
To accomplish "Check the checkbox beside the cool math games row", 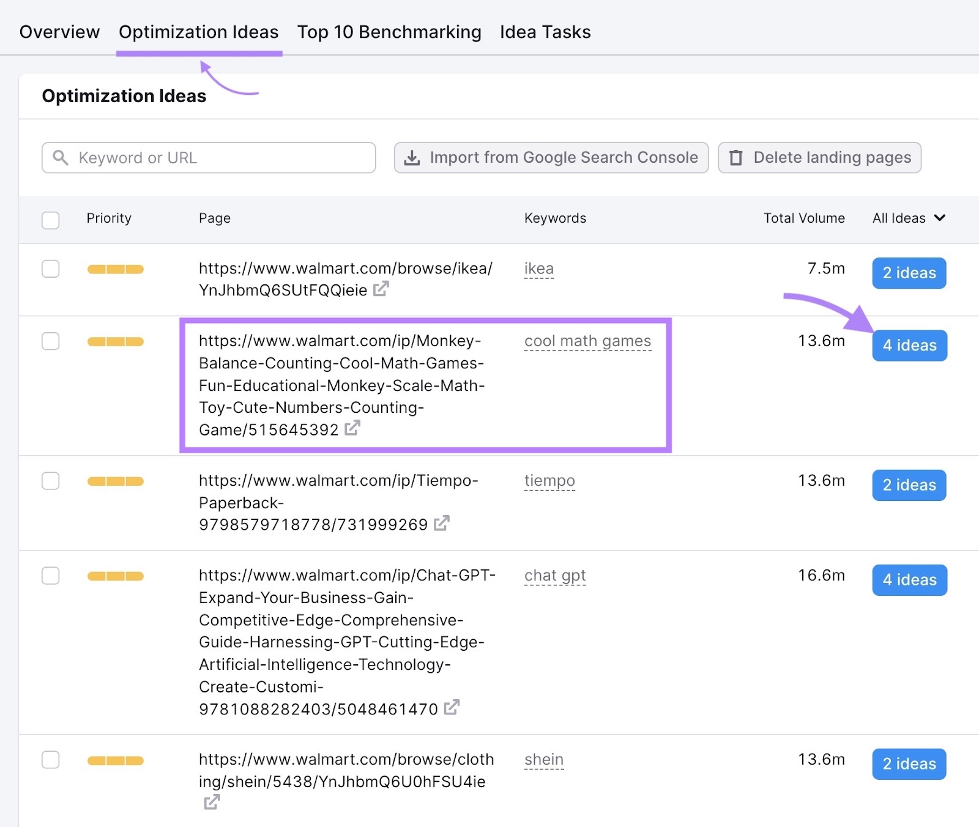I will pos(51,341).
